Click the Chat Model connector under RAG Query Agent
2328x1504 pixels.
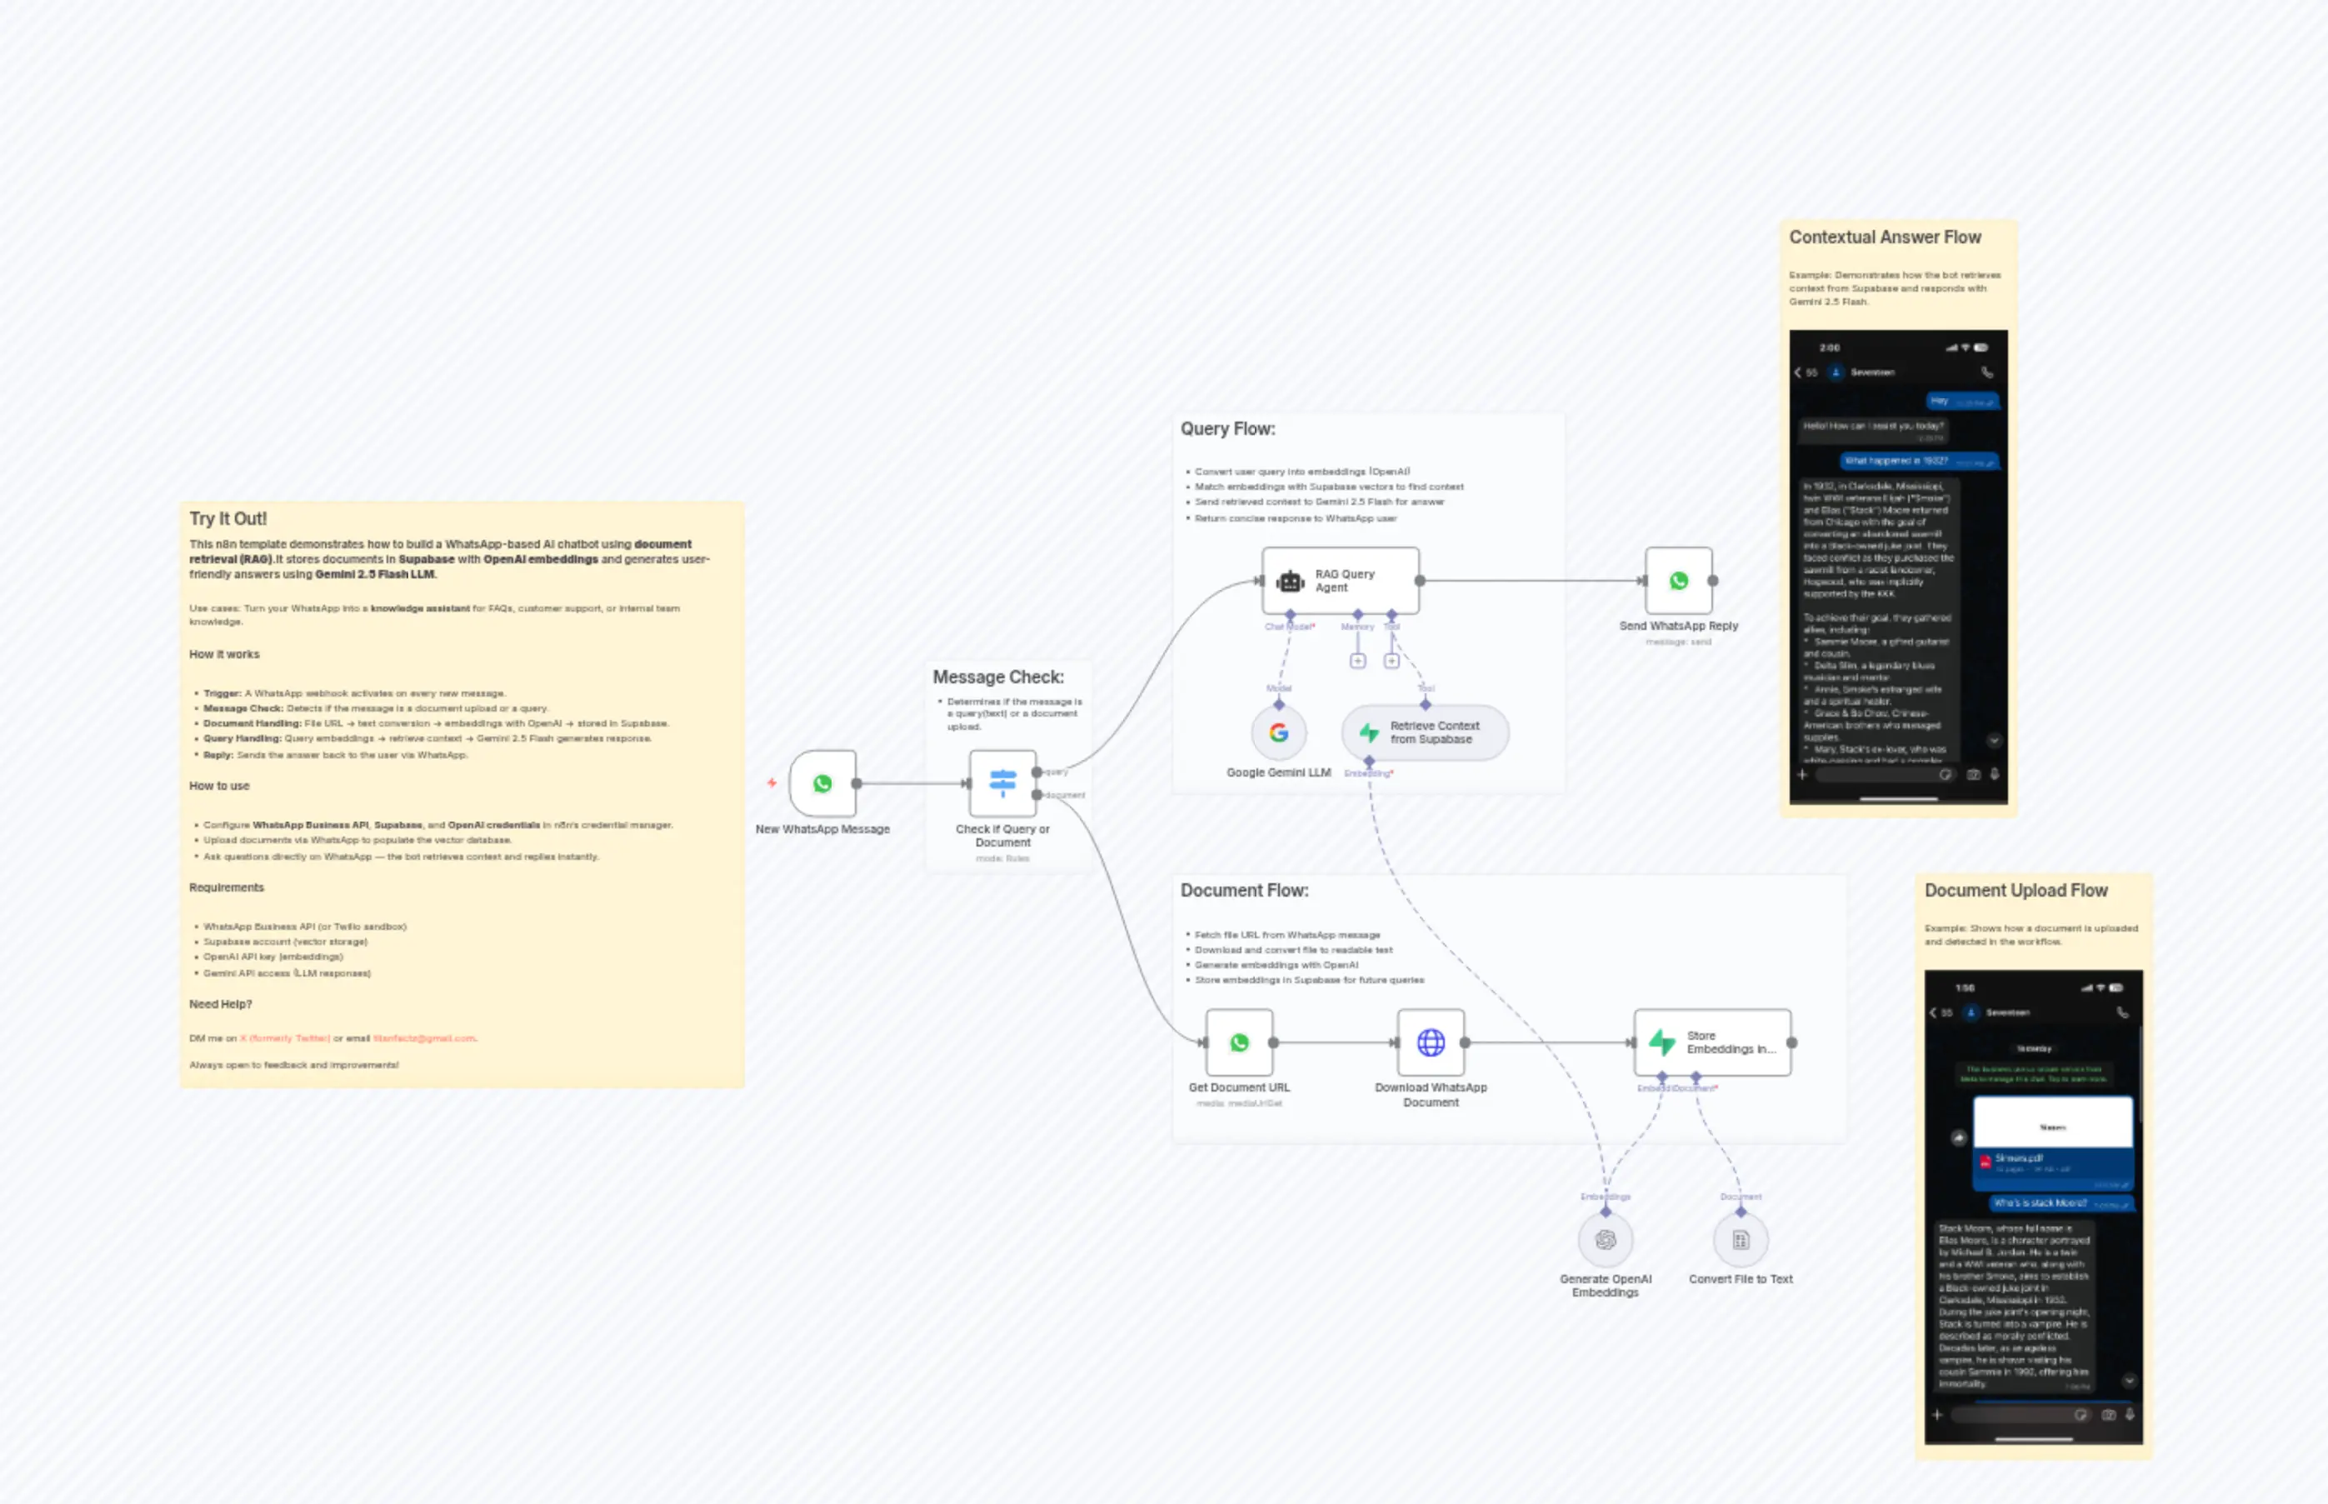pyautogui.click(x=1290, y=614)
